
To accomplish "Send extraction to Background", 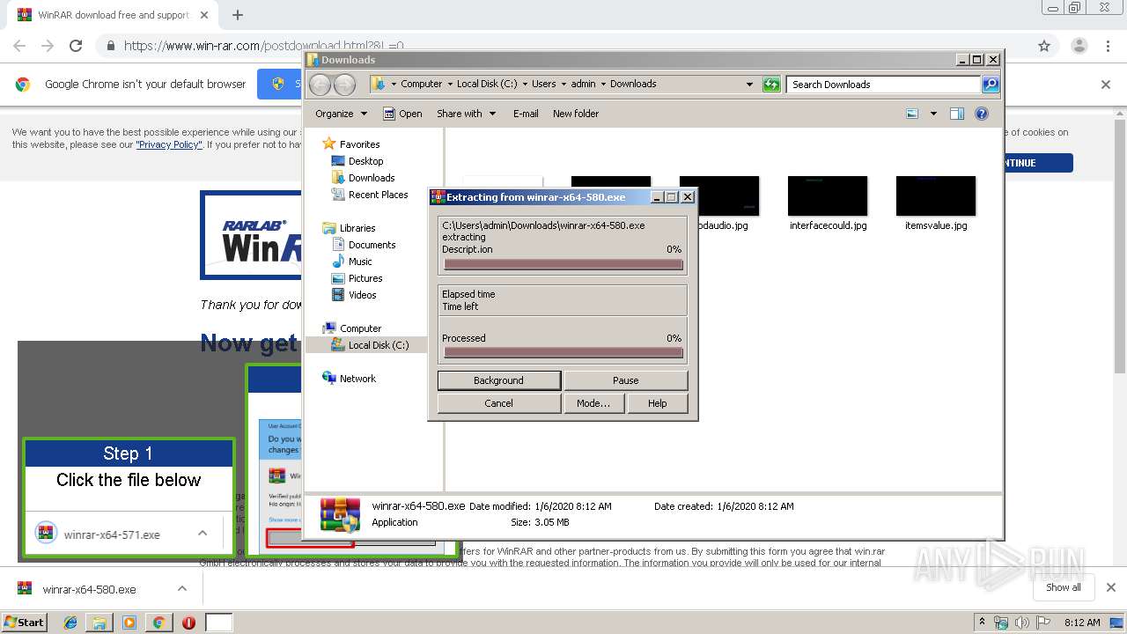I will click(498, 380).
